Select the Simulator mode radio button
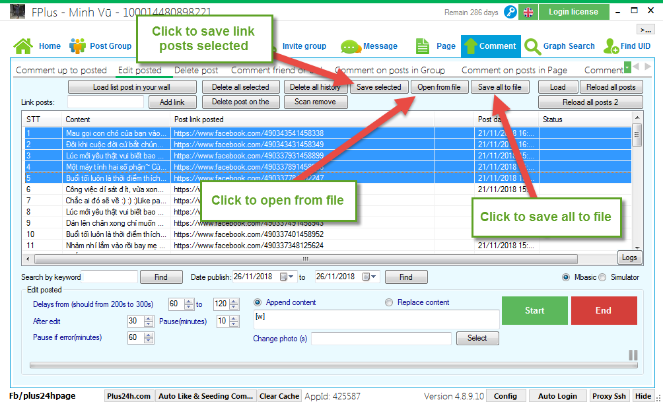The image size is (663, 404). [602, 277]
